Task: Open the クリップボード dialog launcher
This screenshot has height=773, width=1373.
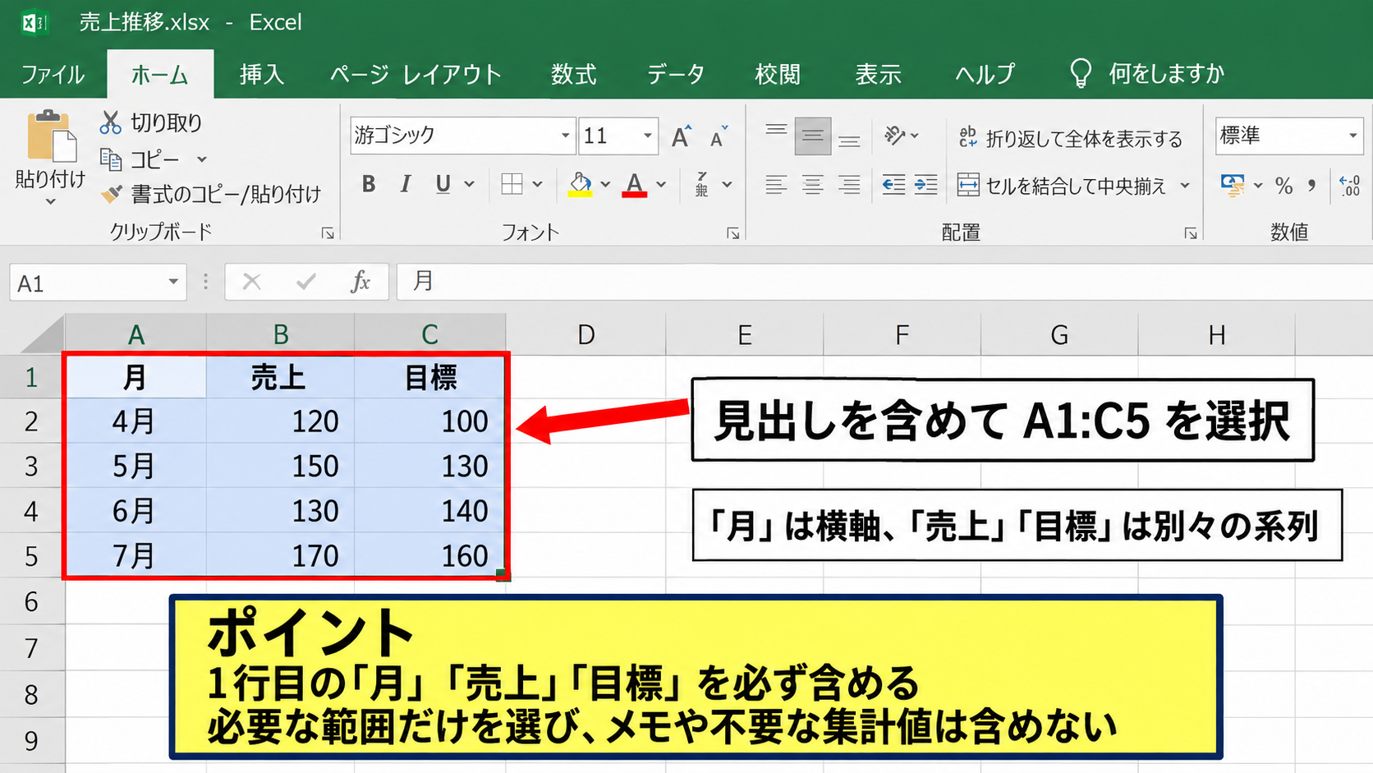Action: (328, 234)
